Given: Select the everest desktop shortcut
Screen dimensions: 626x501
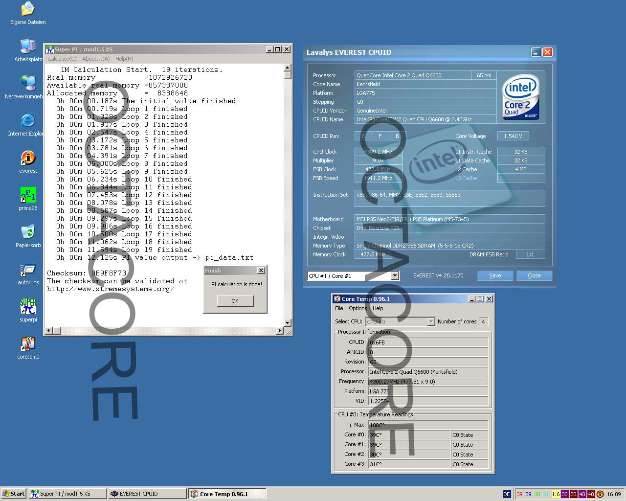Looking at the screenshot, I should tap(28, 162).
